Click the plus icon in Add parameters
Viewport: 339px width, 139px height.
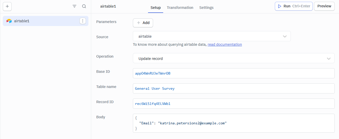[138, 23]
